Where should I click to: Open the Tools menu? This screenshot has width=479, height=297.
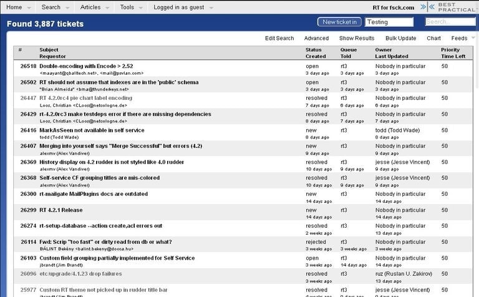tap(127, 7)
